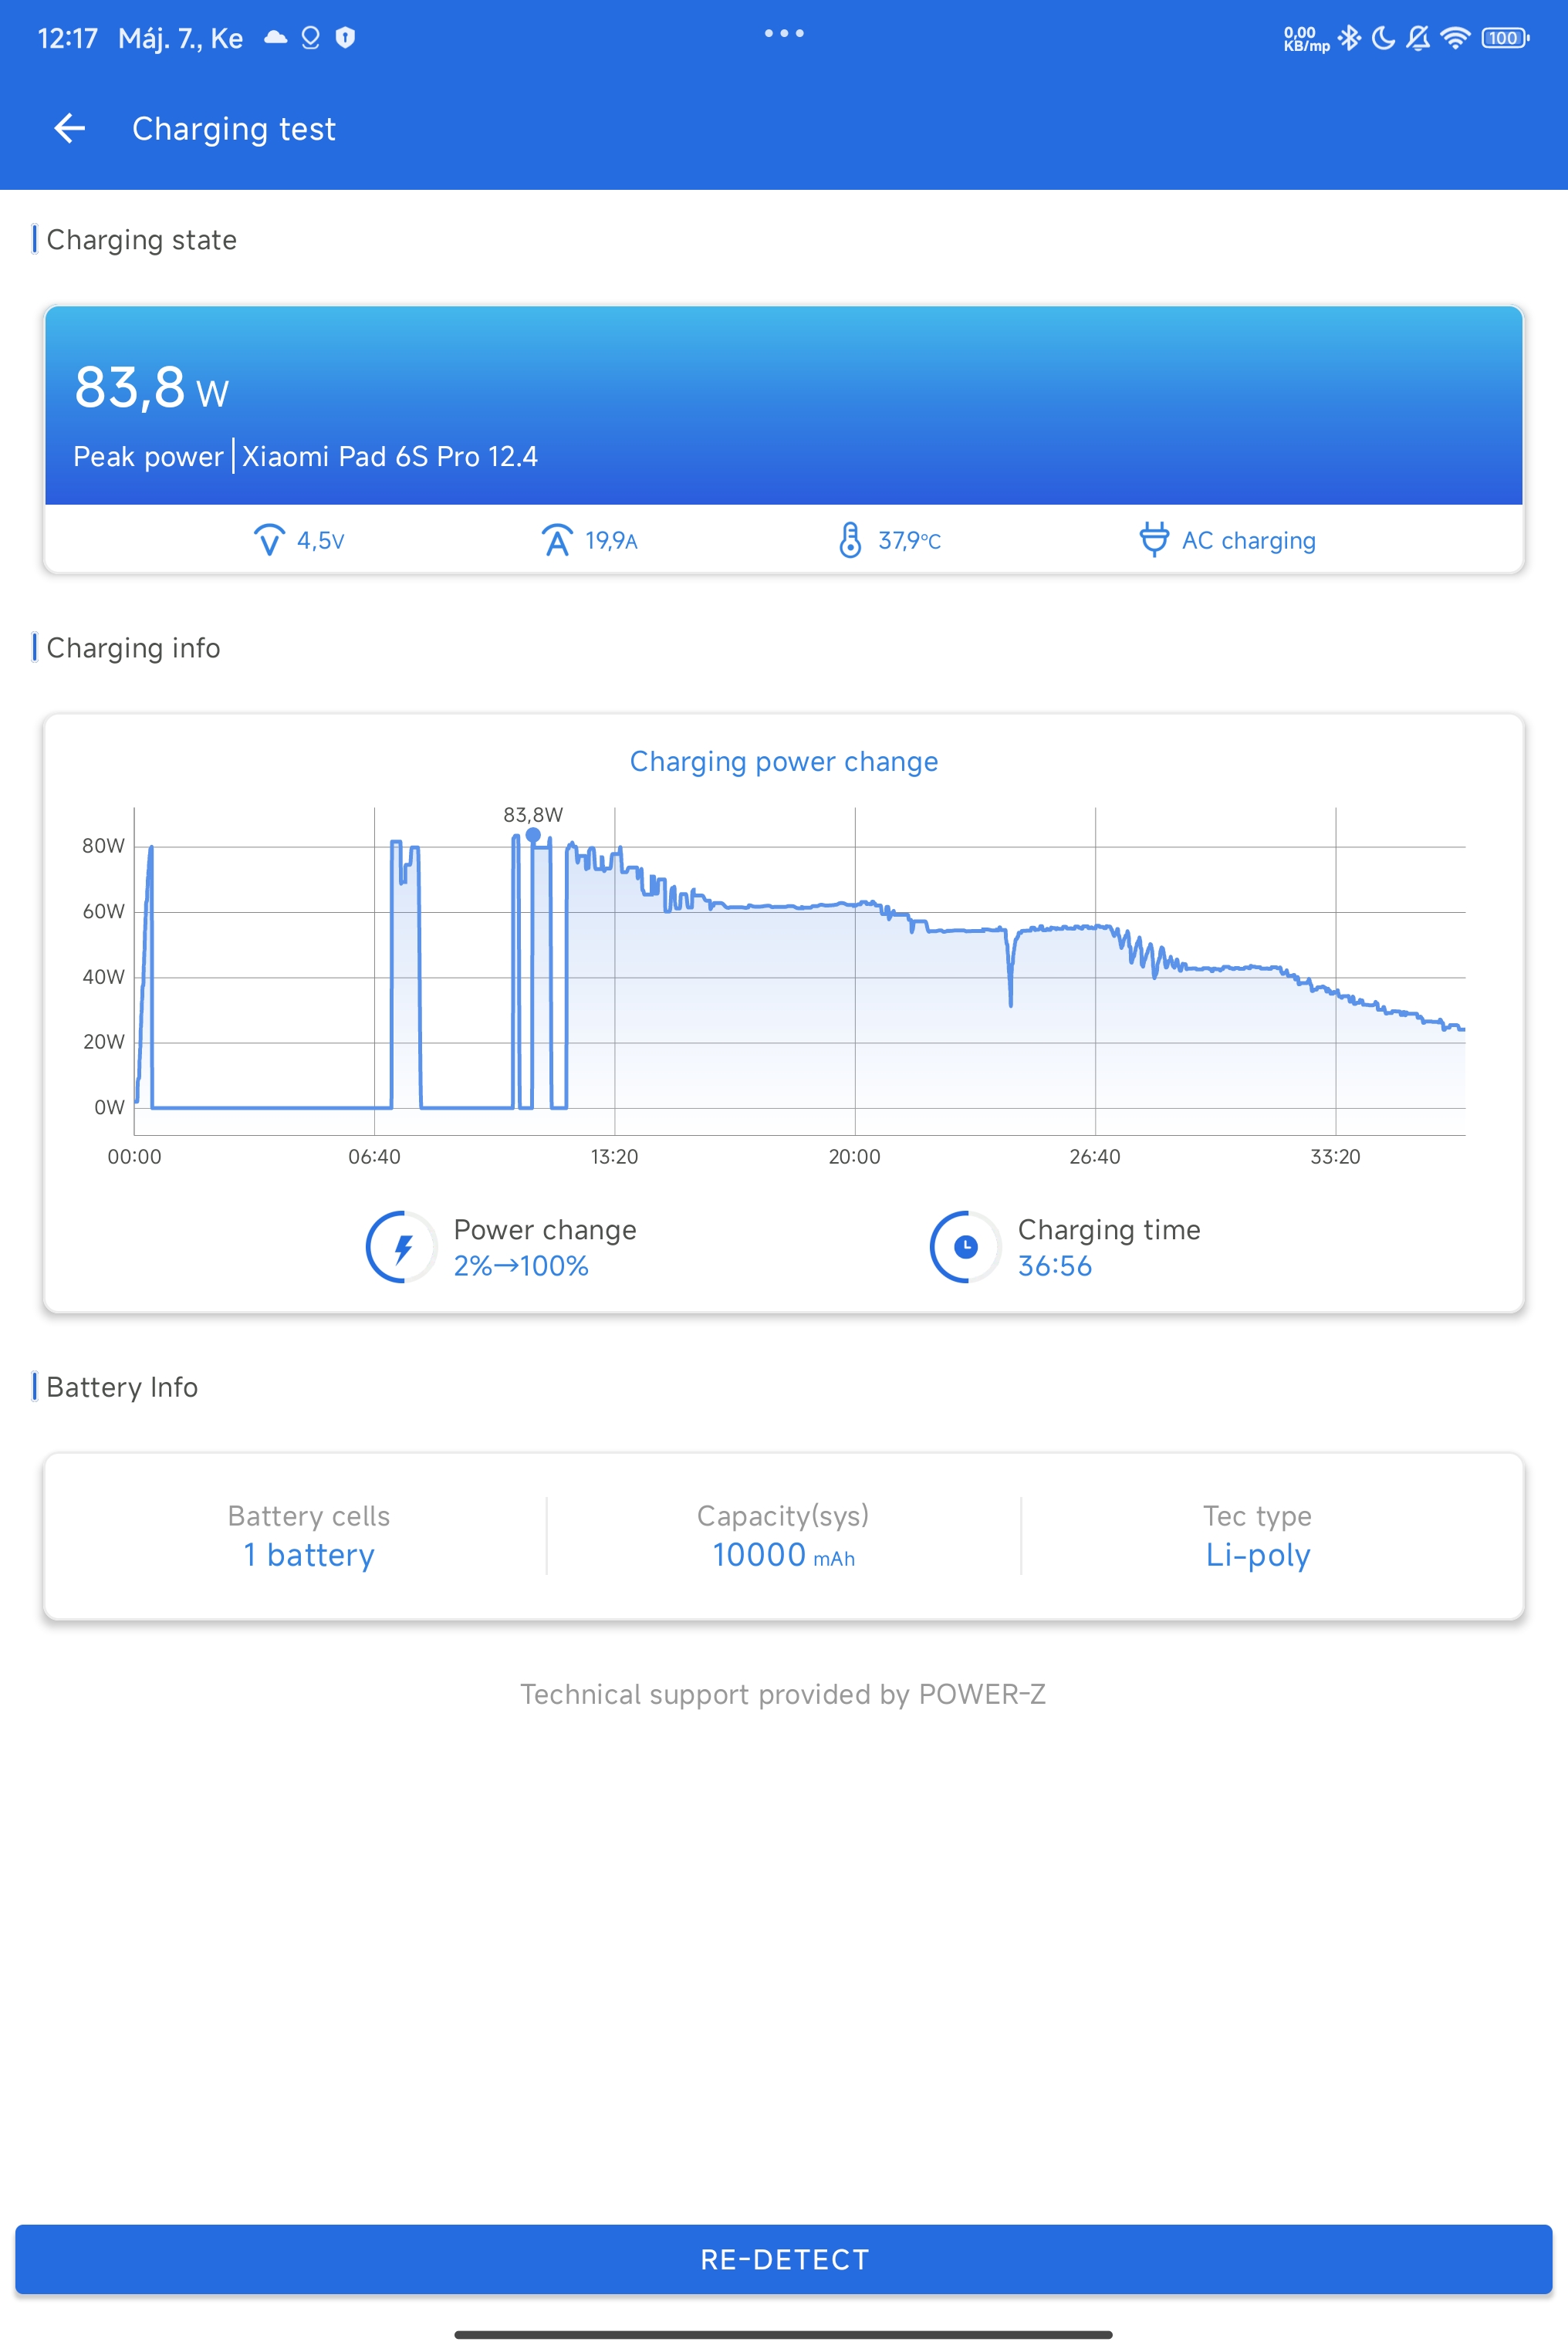Tap the Charging power change chart title

784,762
